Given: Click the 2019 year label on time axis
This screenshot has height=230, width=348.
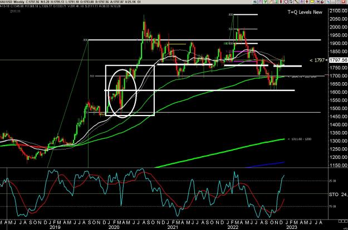Looking at the screenshot, I should coord(55,227).
